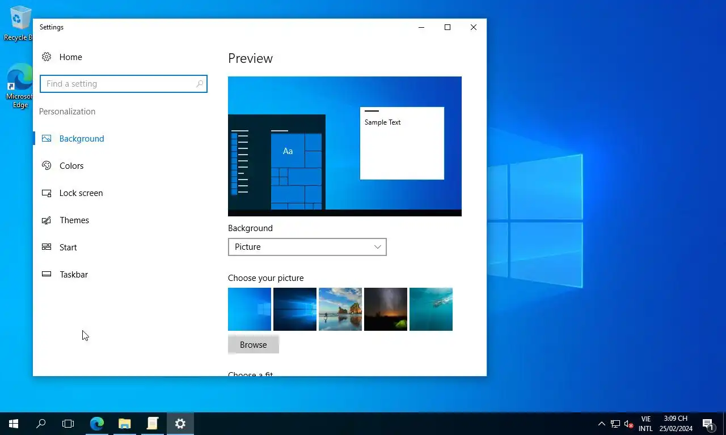Screen dimensions: 726x435
Task: Choose the night sky tent wallpaper thumbnail
Action: 386,309
